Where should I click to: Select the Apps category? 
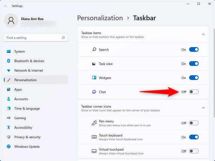(x=36, y=89)
